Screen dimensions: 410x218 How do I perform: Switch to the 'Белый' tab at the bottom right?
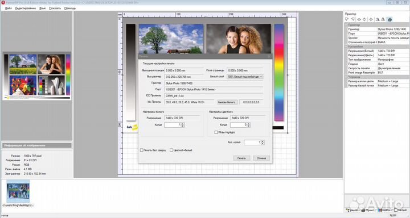click(400, 210)
